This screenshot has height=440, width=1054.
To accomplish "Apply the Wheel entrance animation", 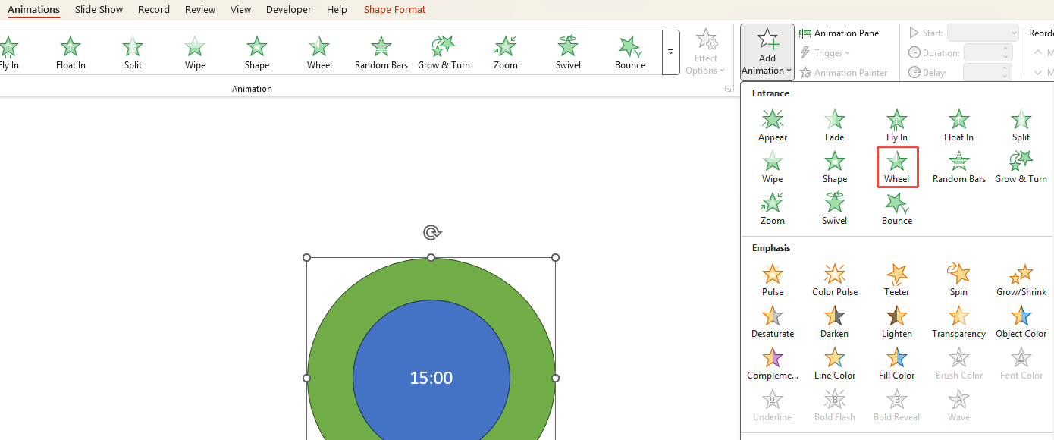I will 896,167.
